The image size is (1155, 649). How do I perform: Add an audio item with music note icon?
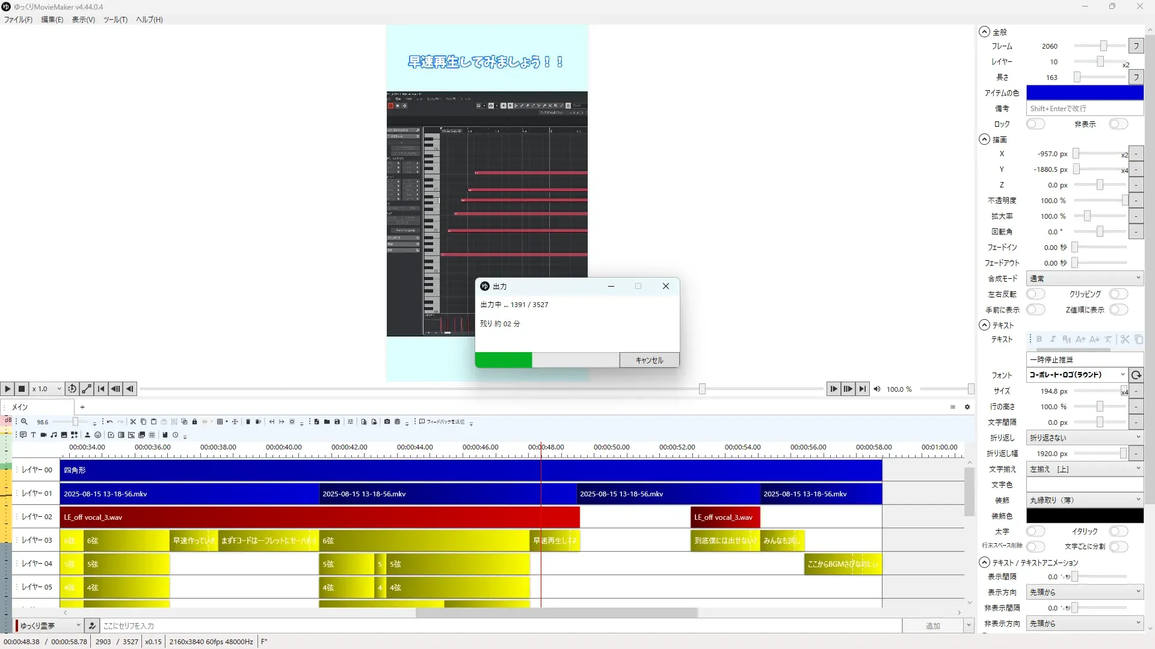[54, 434]
